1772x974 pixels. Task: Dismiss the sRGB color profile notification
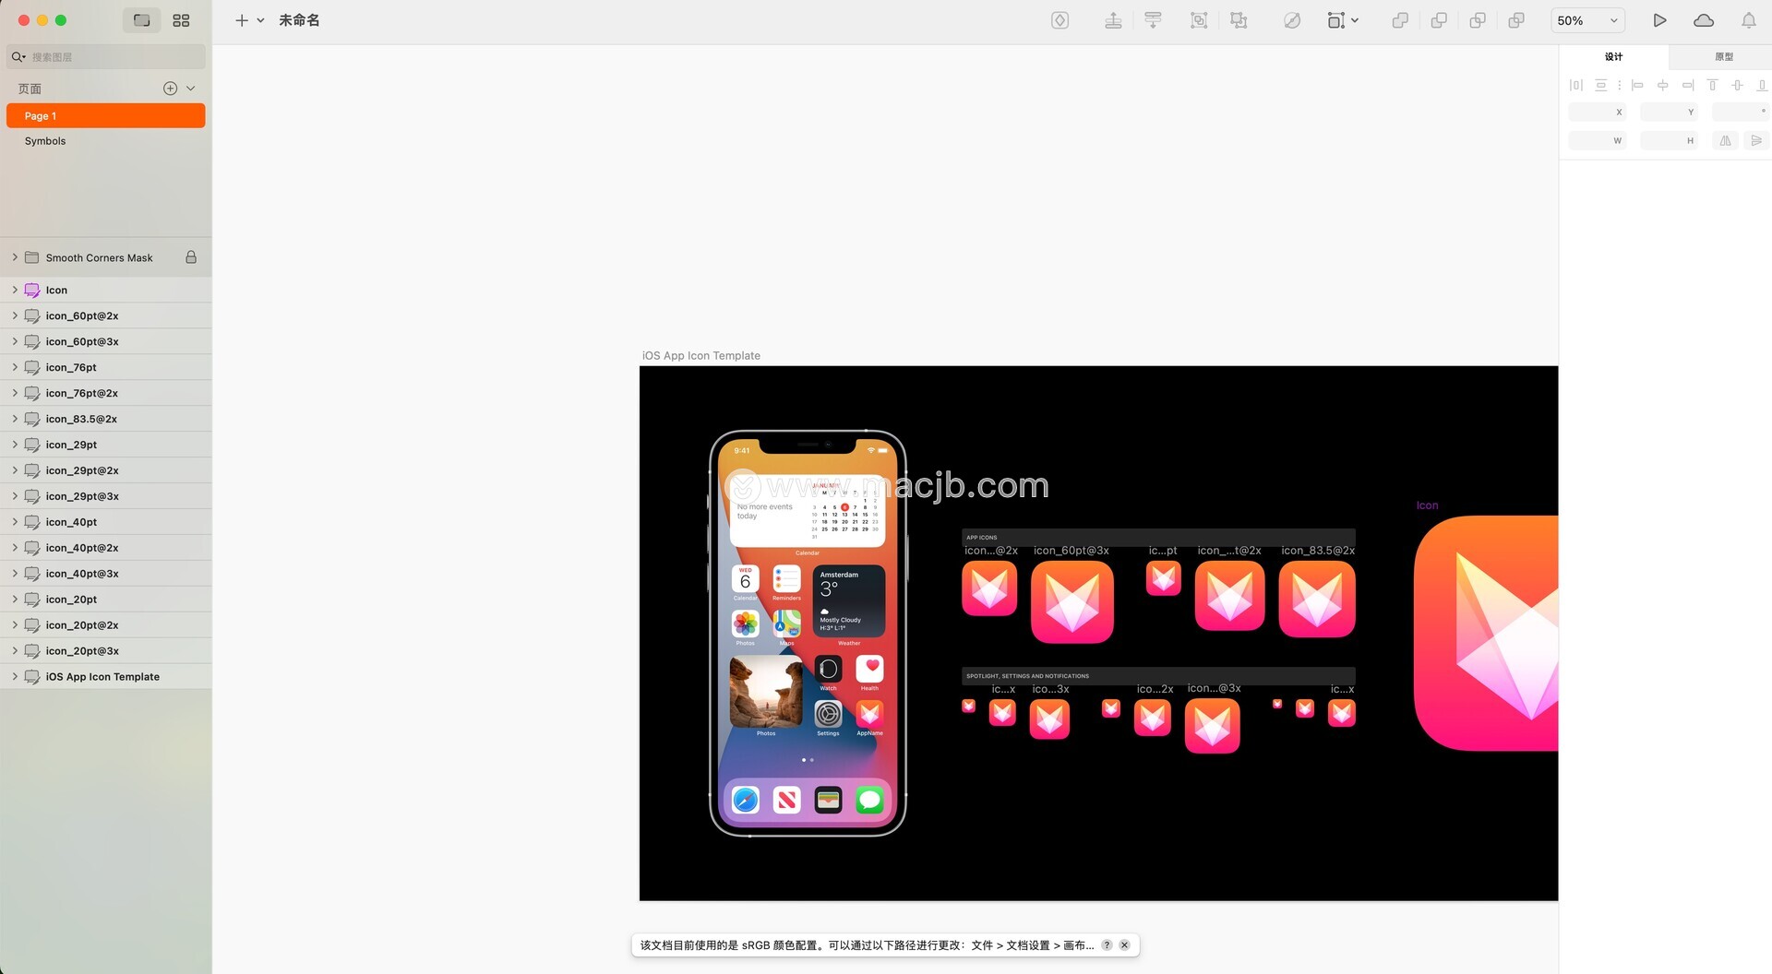click(1124, 945)
